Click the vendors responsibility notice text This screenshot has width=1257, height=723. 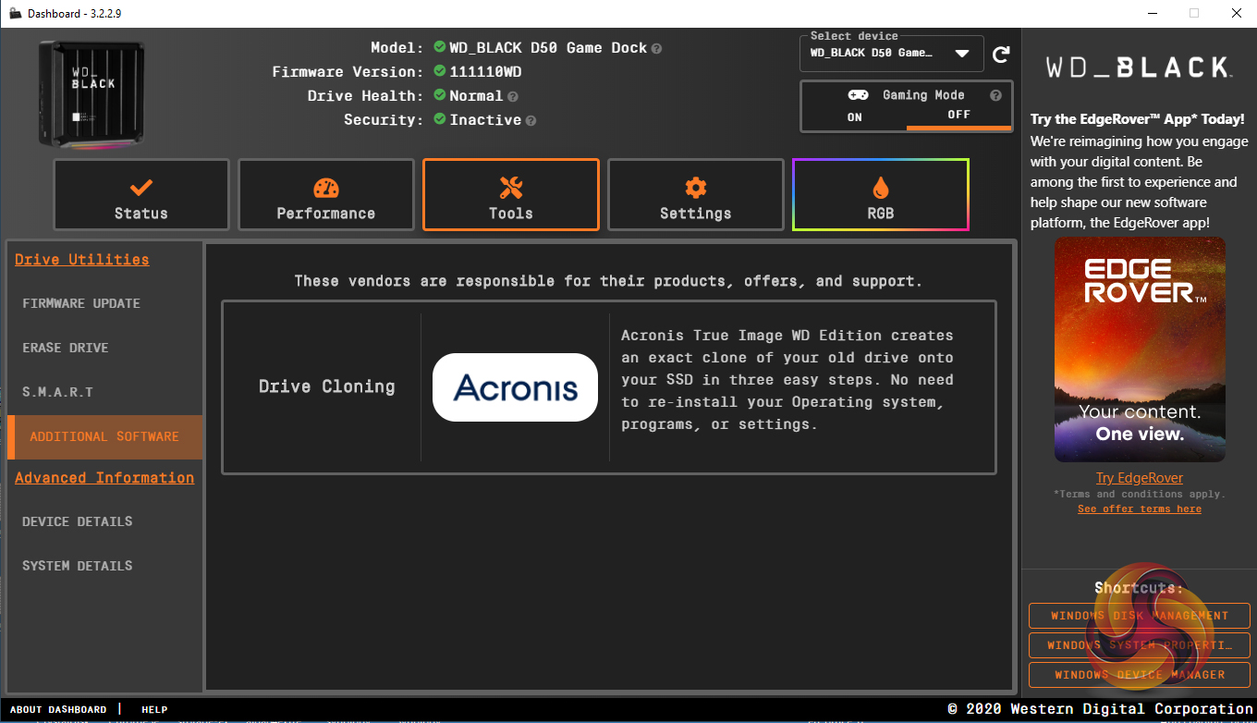coord(608,281)
